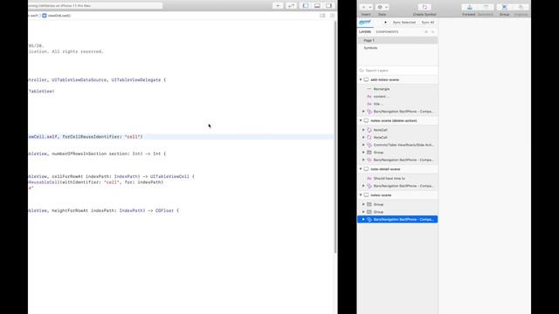Toggle the Xcode navigator panel
This screenshot has height=314, width=559.
coord(306,6)
